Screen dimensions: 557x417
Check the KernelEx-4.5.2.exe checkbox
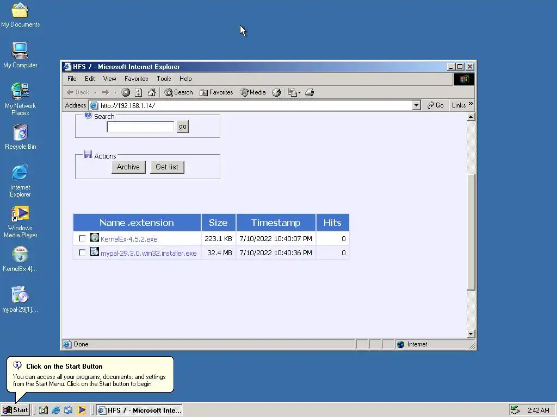click(82, 239)
